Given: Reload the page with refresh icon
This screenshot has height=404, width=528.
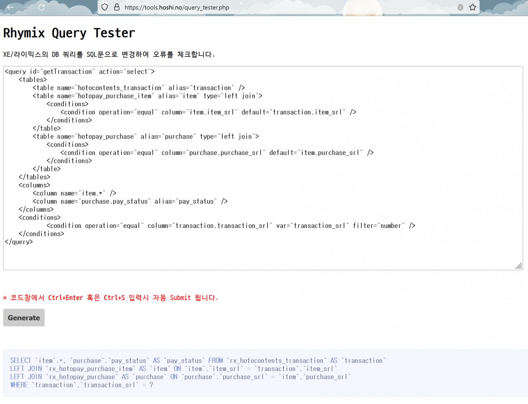Looking at the screenshot, I should click(x=41, y=7).
